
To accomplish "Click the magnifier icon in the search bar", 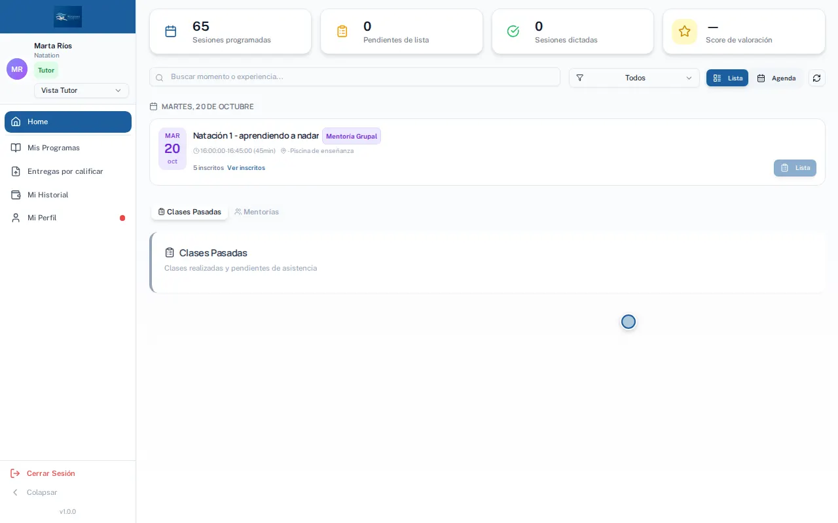I will coord(159,77).
